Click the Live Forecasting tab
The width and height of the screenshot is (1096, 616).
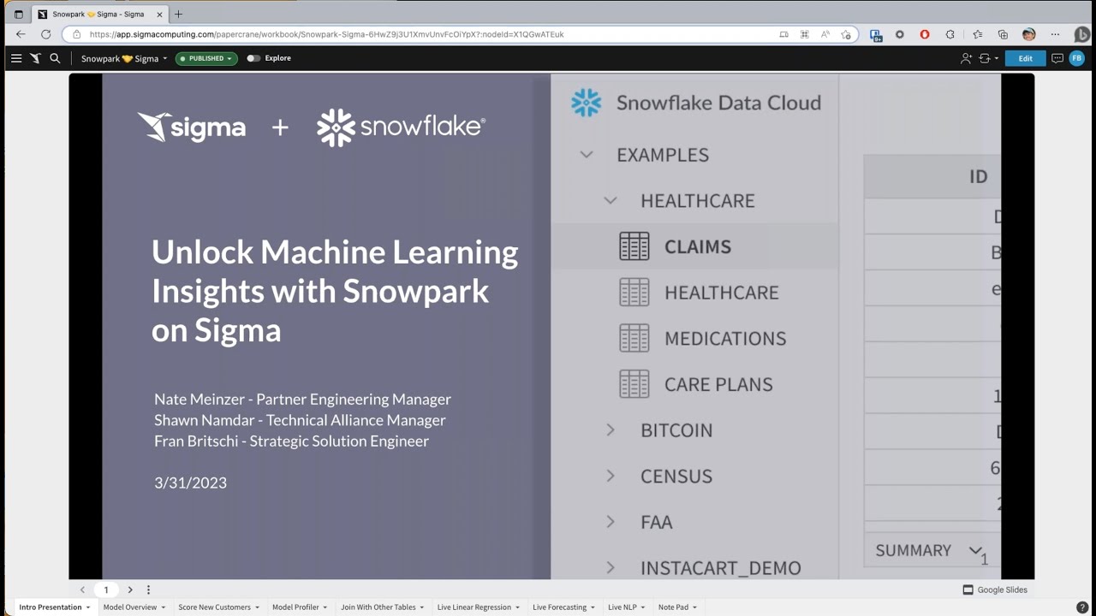point(559,607)
